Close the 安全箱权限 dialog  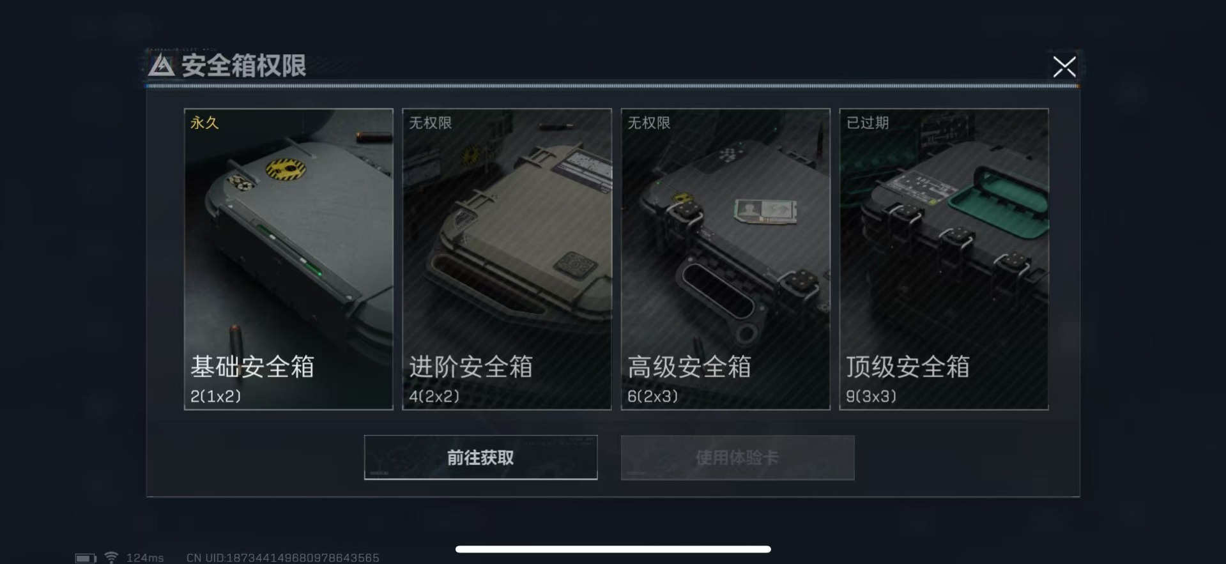click(x=1064, y=66)
